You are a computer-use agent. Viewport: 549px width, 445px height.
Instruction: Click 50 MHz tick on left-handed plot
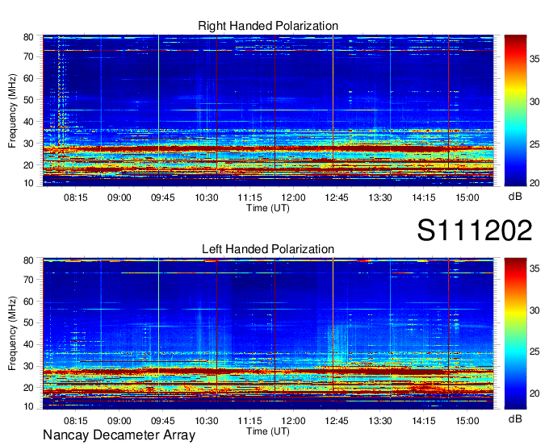[28, 322]
